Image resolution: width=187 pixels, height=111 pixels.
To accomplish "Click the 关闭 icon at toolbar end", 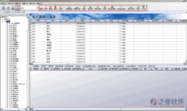I will (144, 8).
